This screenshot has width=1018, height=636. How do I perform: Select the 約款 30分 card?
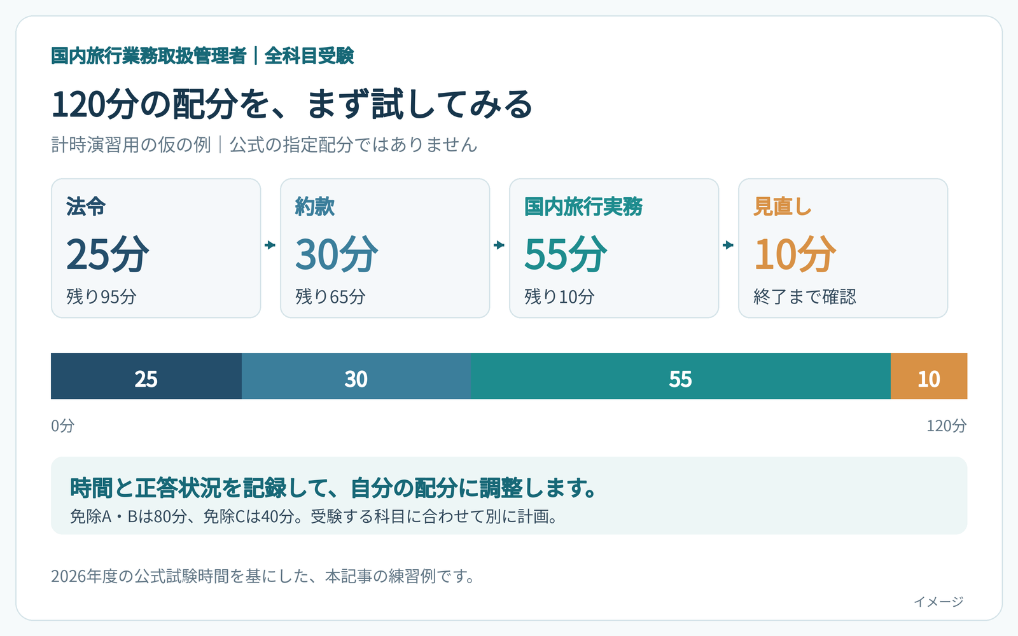pos(385,248)
